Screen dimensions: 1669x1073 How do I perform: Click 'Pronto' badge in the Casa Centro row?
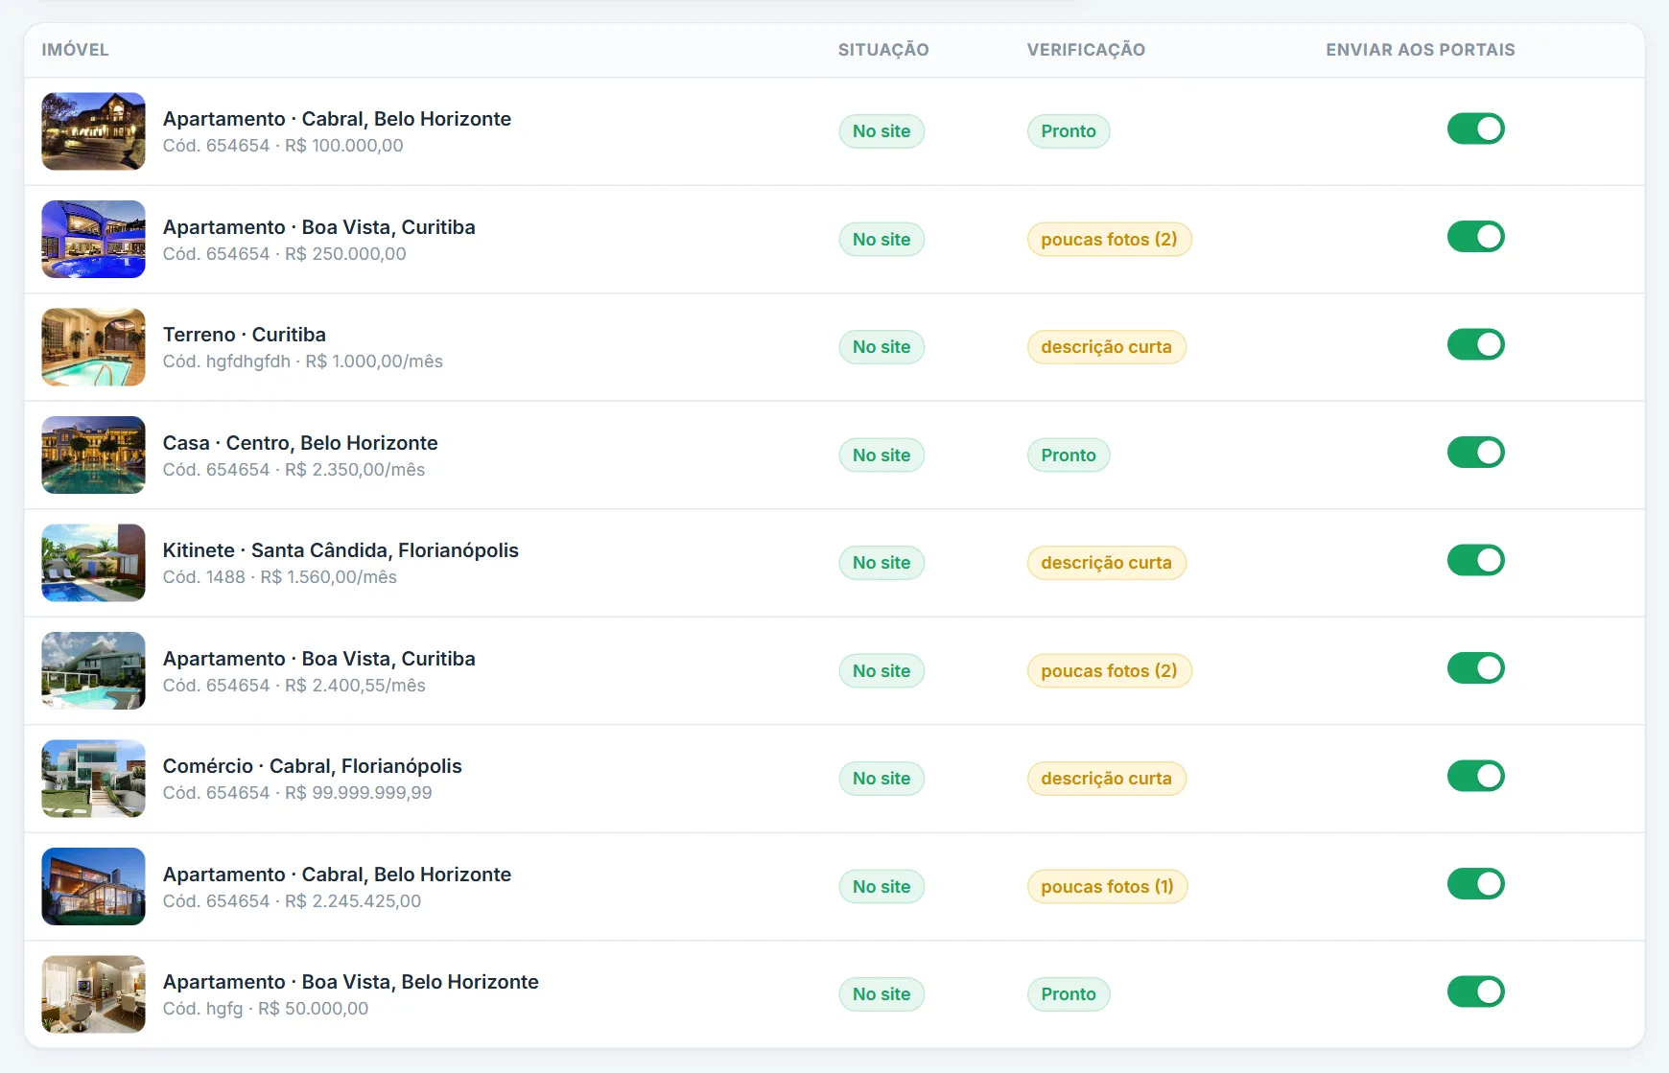[x=1069, y=455]
